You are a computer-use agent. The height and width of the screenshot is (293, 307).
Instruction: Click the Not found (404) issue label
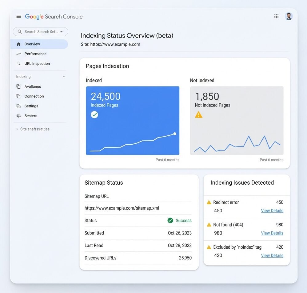point(228,225)
